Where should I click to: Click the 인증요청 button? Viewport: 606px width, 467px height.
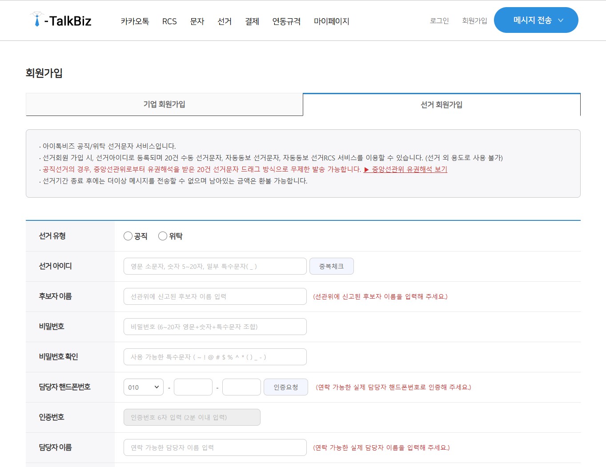(286, 387)
